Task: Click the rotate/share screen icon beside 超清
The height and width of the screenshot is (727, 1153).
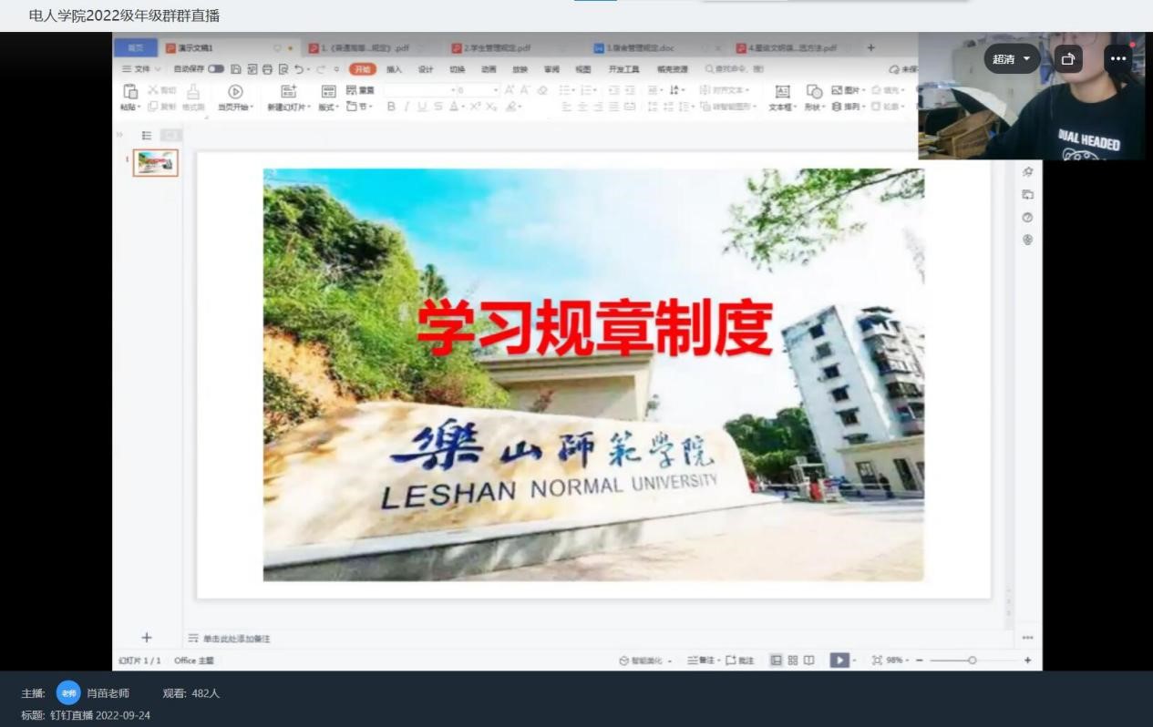Action: (1068, 58)
